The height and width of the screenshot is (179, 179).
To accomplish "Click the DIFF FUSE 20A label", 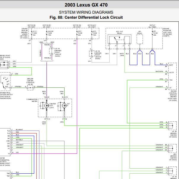I will point(80,33).
